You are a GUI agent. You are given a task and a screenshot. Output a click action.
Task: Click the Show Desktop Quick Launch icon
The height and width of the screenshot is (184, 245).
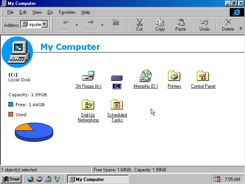[x=48, y=179]
